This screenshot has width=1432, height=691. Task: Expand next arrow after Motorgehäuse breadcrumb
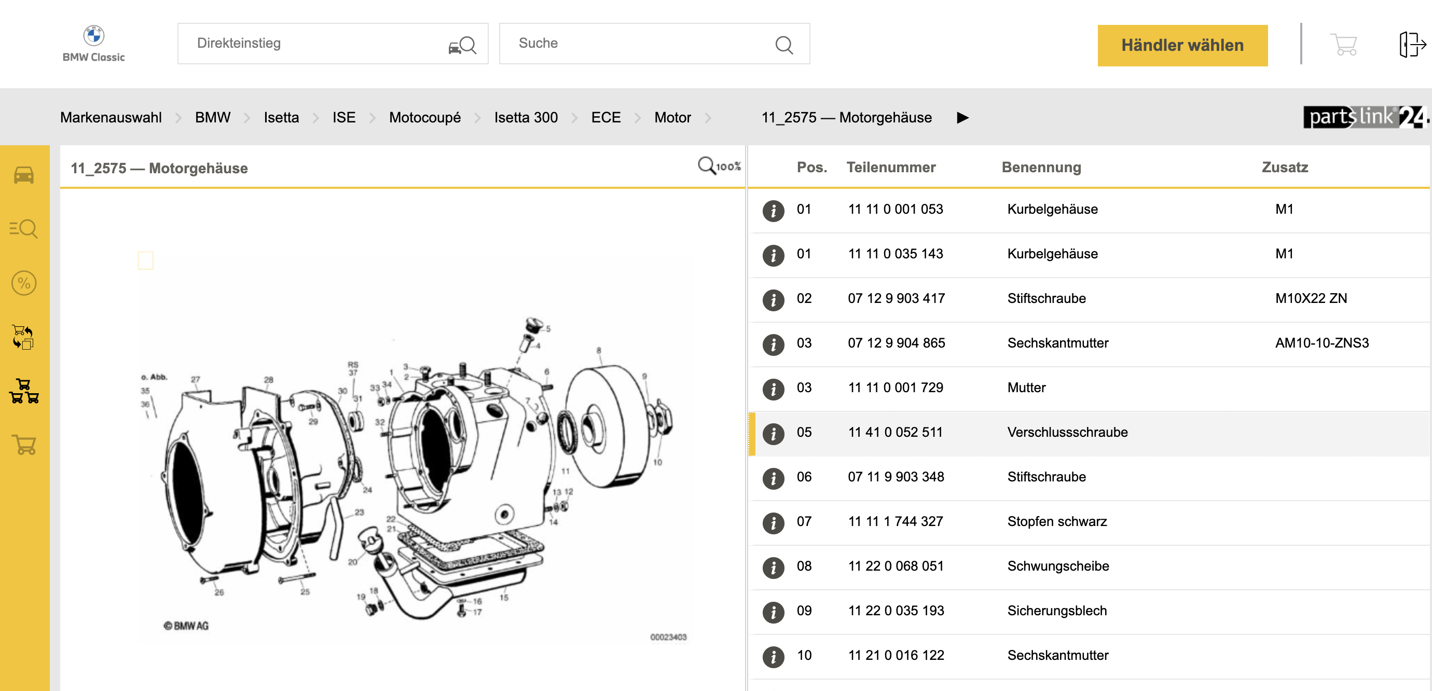pos(963,117)
